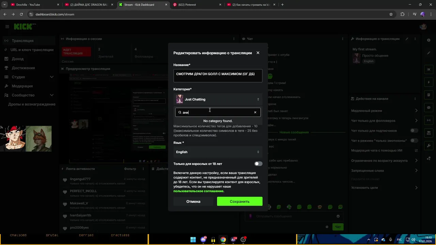Open Chrome from the taskbar

point(223,240)
